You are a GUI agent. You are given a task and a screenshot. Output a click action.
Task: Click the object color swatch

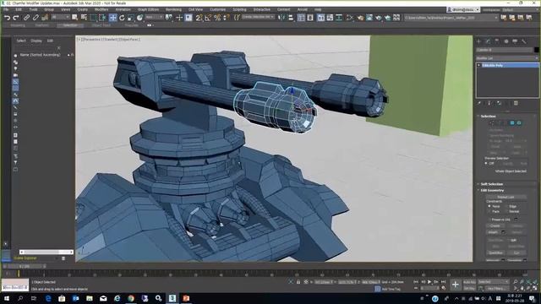[x=536, y=50]
